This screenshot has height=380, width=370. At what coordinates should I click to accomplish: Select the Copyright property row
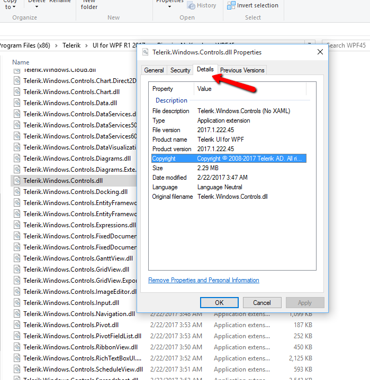229,159
